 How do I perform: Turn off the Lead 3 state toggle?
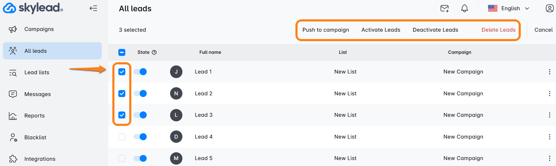pos(140,115)
